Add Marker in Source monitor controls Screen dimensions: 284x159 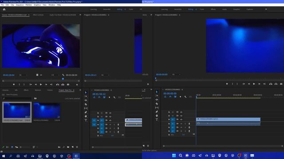pyautogui.click(x=14, y=84)
